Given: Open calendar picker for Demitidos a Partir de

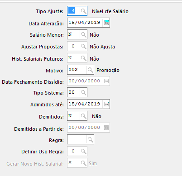Looking at the screenshot, I should coord(106,128).
